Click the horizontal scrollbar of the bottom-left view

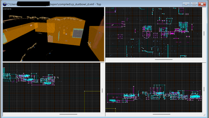tap(68, 114)
